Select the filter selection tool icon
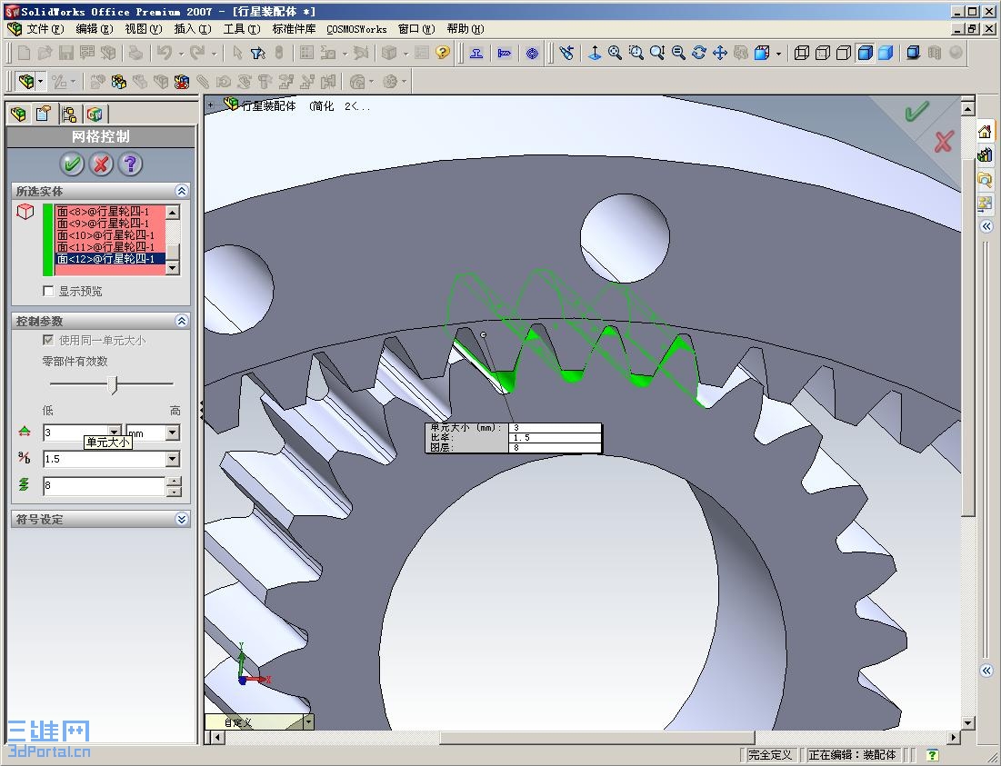Screen dimensions: 1001x766 click(x=258, y=53)
